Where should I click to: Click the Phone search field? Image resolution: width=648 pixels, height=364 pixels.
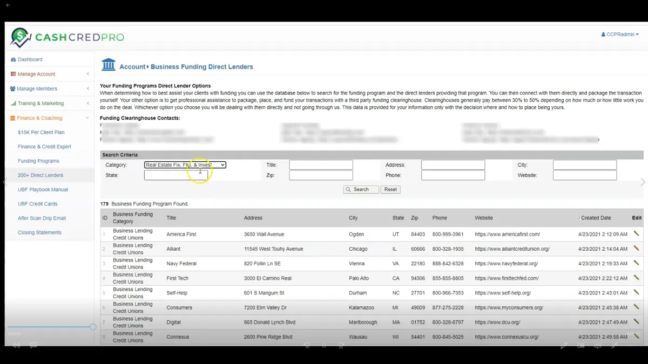[453, 175]
